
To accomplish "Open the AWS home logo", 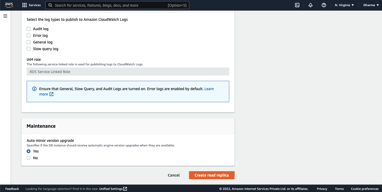I will pos(9,5).
